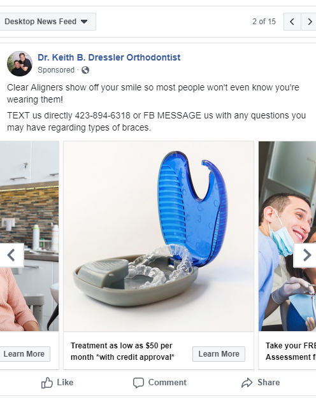Image resolution: width=316 pixels, height=398 pixels.
Task: Click the 'Treatment as low as $50' headline
Action: click(122, 352)
